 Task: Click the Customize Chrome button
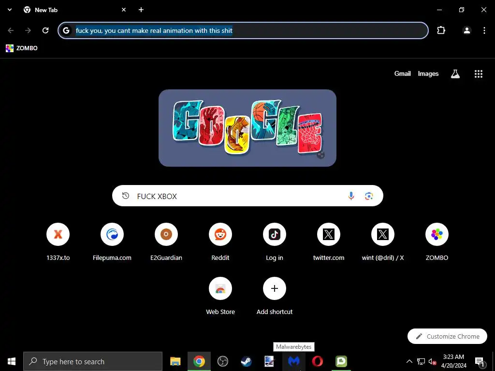pos(447,336)
